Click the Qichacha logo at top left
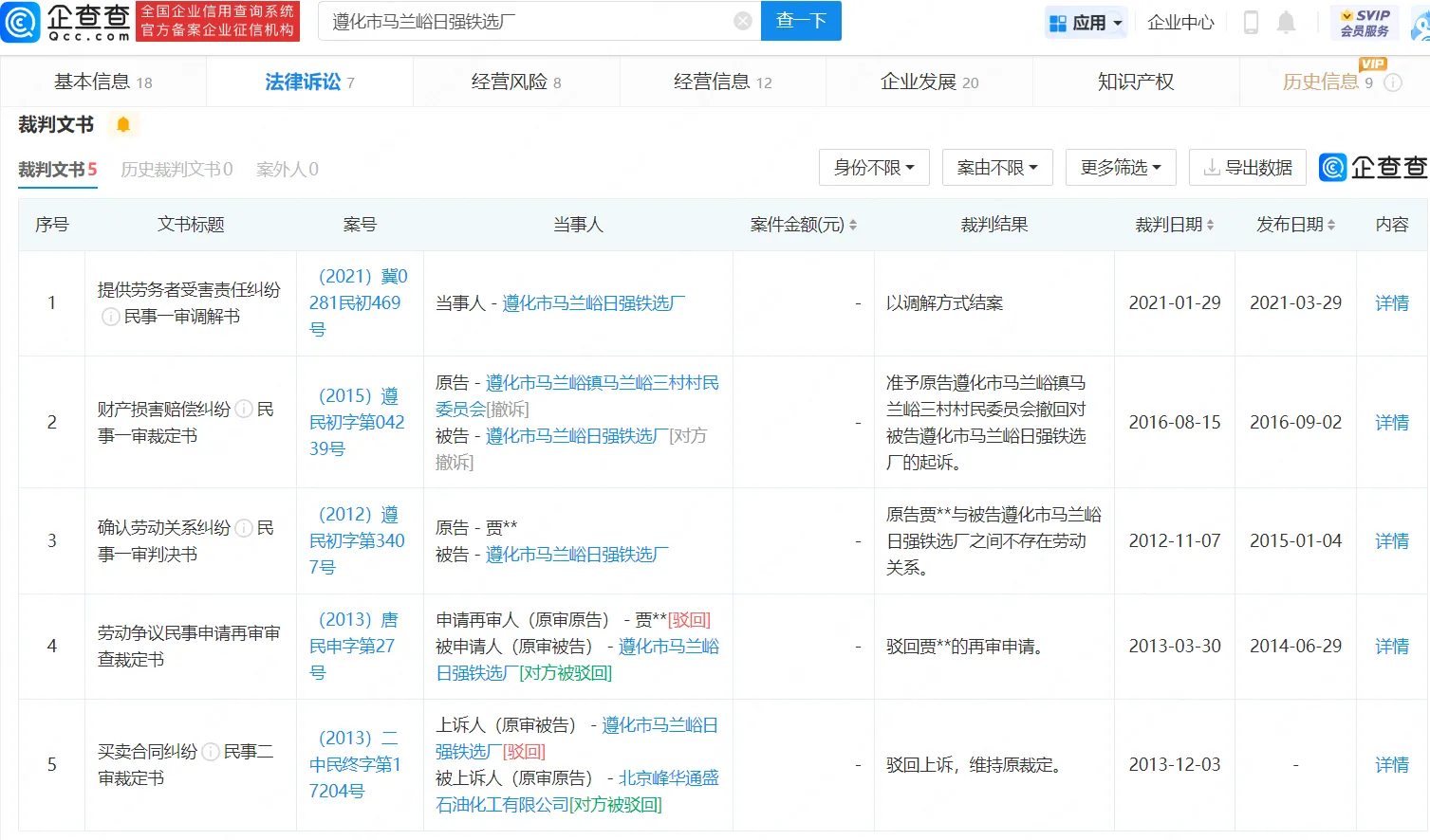Viewport: 1430px width, 840px height. click(66, 21)
